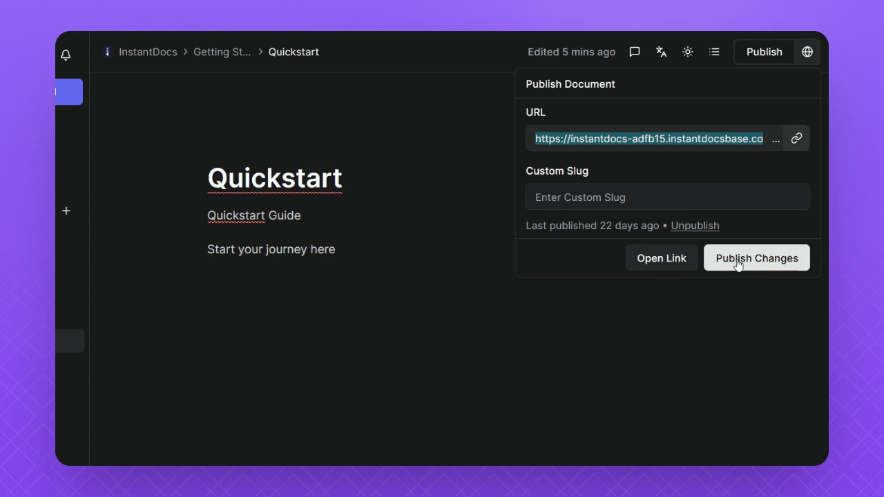The height and width of the screenshot is (497, 884).
Task: Click the Publish button in the header
Action: click(764, 52)
